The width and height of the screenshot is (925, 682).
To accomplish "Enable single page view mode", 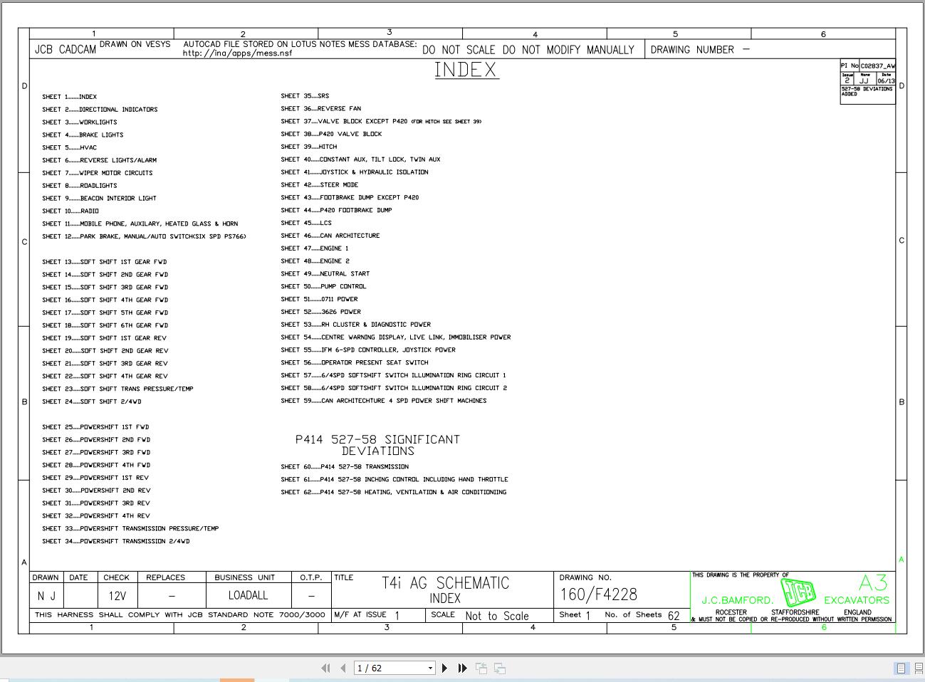I will pyautogui.click(x=901, y=668).
